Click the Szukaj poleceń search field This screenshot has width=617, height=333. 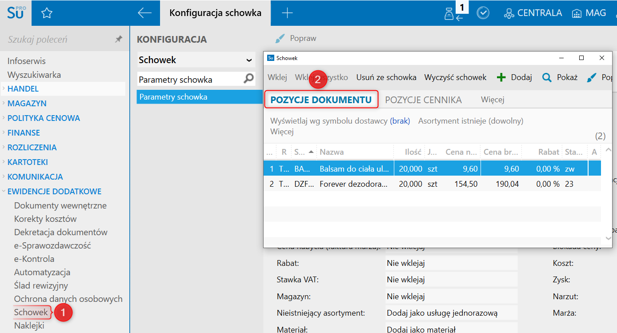click(58, 40)
